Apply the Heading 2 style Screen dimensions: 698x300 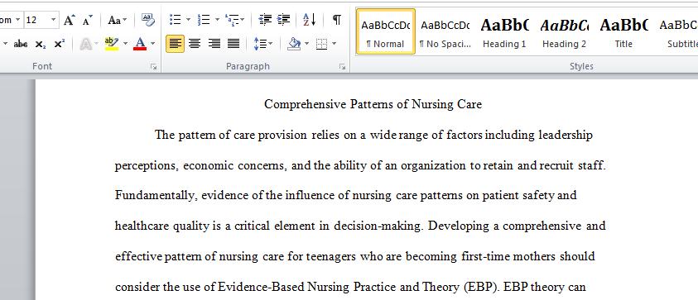coord(564,31)
